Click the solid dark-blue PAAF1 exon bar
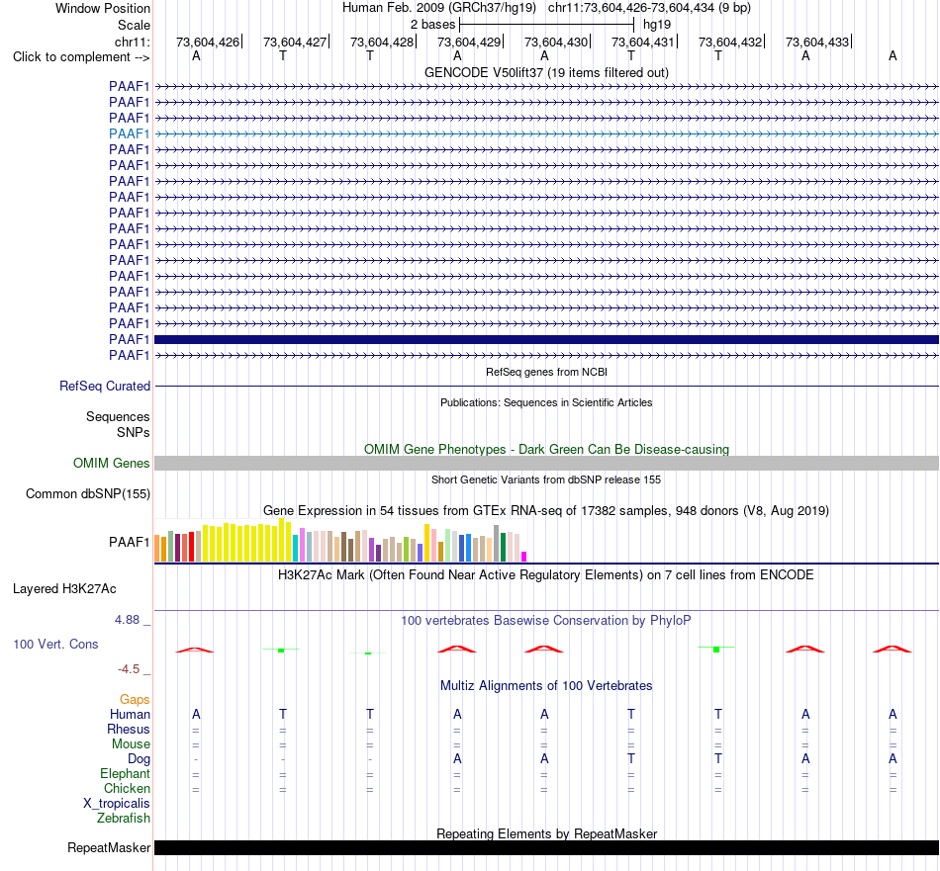Viewport: 940px width, 871px height. (546, 340)
